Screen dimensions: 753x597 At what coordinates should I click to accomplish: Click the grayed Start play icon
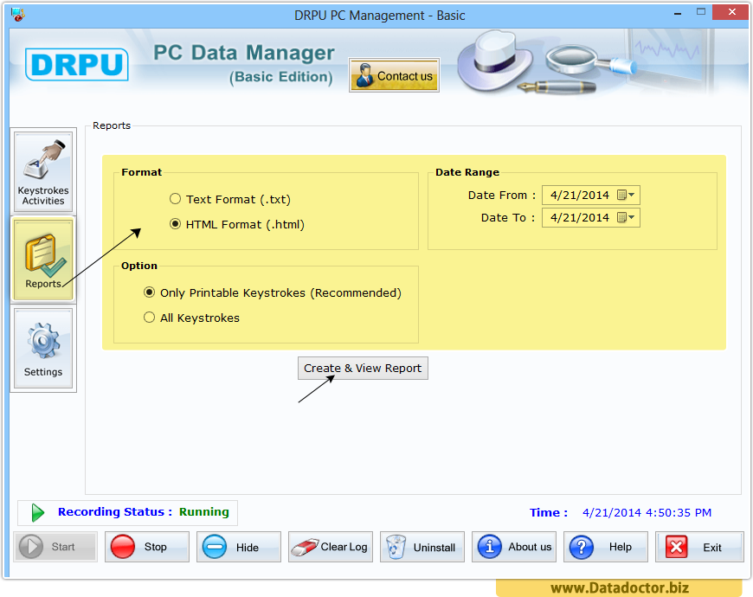click(31, 547)
